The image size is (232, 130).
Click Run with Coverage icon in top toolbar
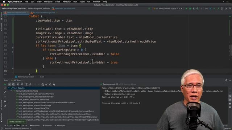click(x=194, y=9)
